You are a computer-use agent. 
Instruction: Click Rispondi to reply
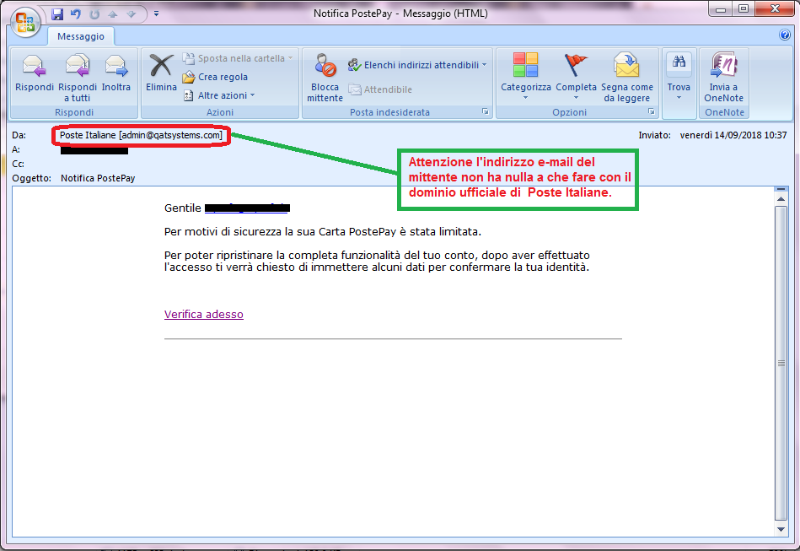point(35,74)
